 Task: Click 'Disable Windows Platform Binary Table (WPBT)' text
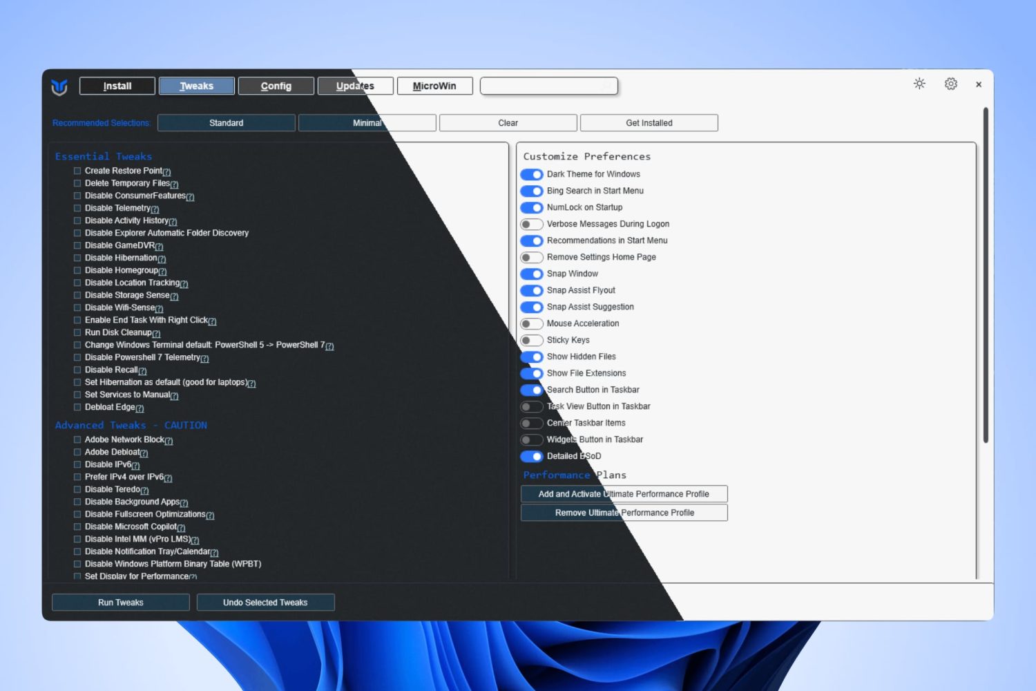tap(173, 564)
